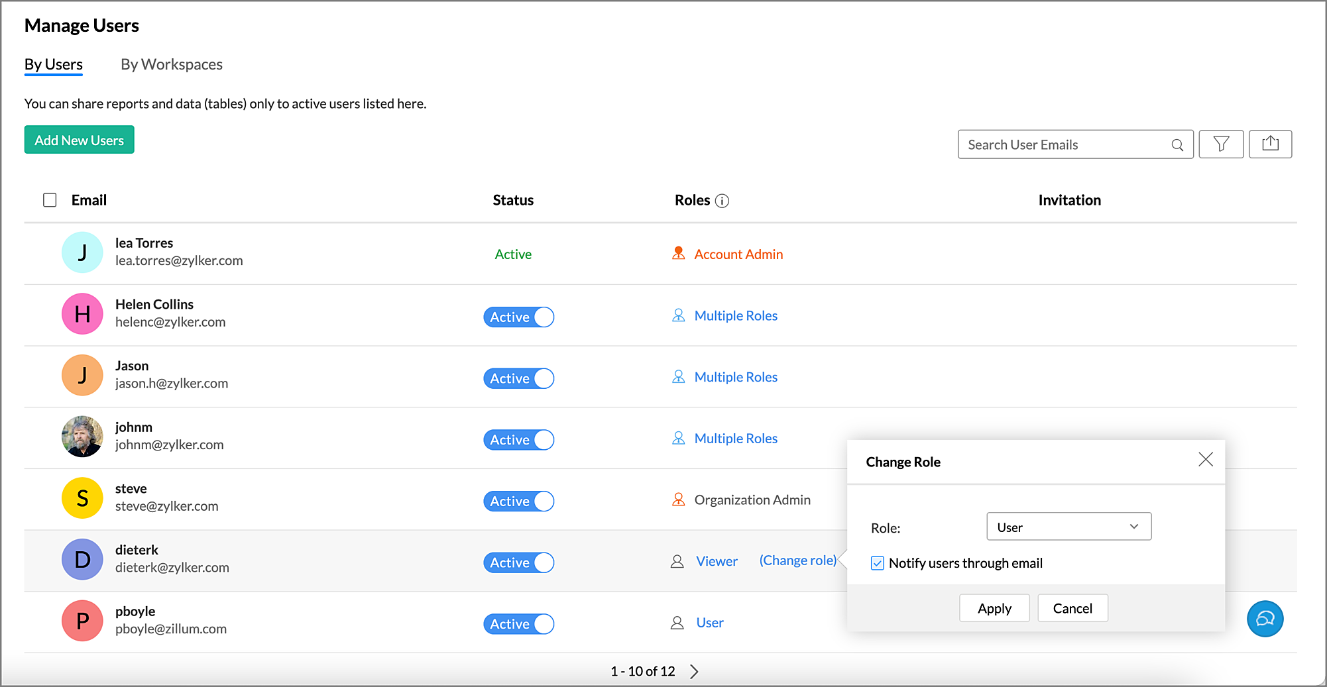Click the '1 - 10 of 12' pagination text
1327x687 pixels.
(642, 672)
